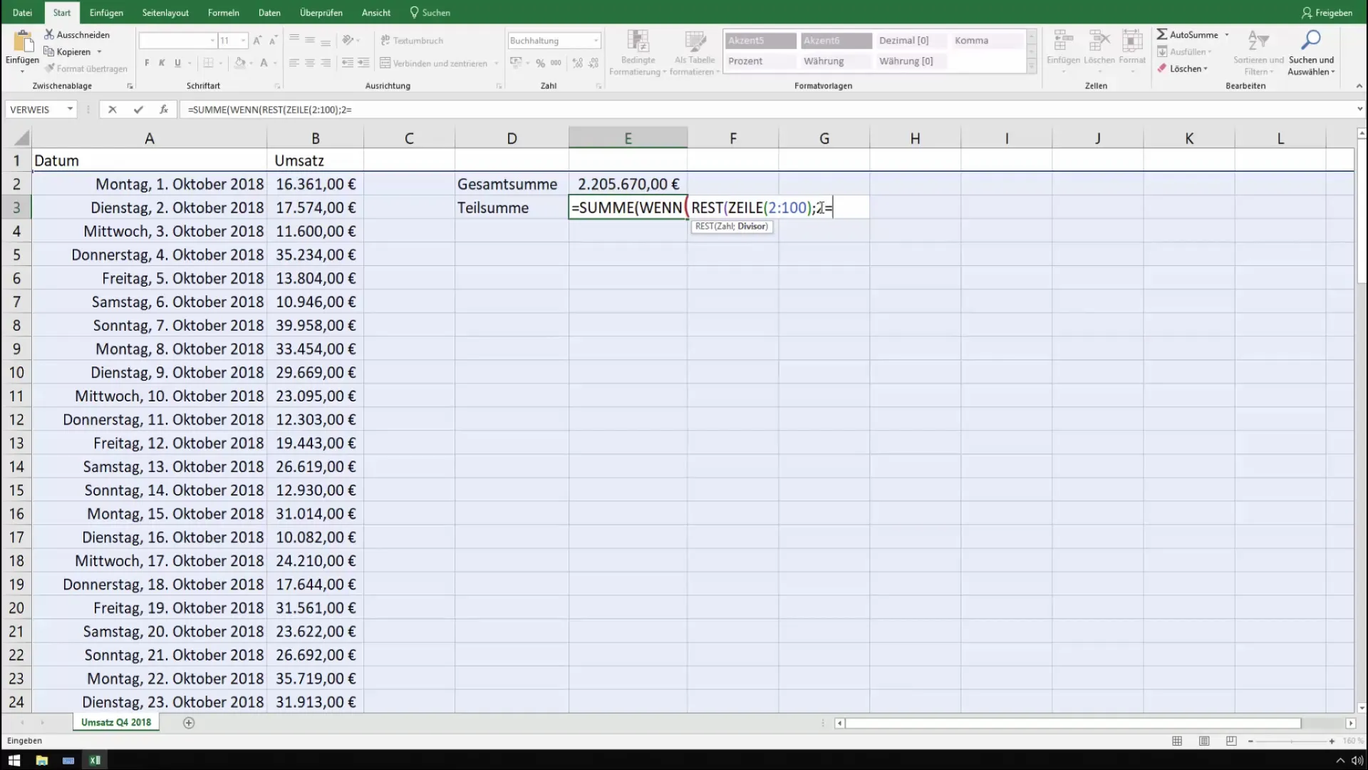The height and width of the screenshot is (770, 1368).
Task: Toggle right text alignment
Action: pyautogui.click(x=326, y=63)
